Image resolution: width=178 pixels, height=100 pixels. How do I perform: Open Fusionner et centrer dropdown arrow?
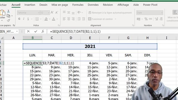click(115, 19)
